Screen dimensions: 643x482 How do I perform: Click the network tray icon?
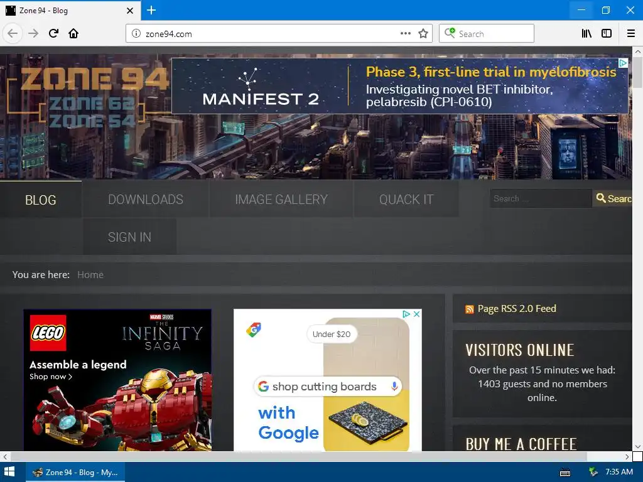click(x=593, y=472)
